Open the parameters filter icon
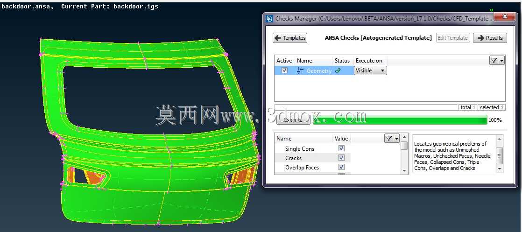This screenshot has width=522, height=232. (388, 138)
